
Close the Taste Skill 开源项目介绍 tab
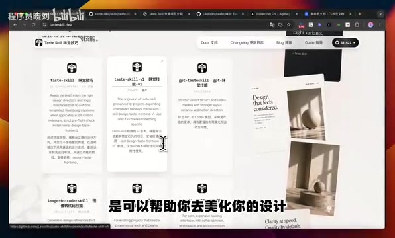pyautogui.click(x=189, y=14)
